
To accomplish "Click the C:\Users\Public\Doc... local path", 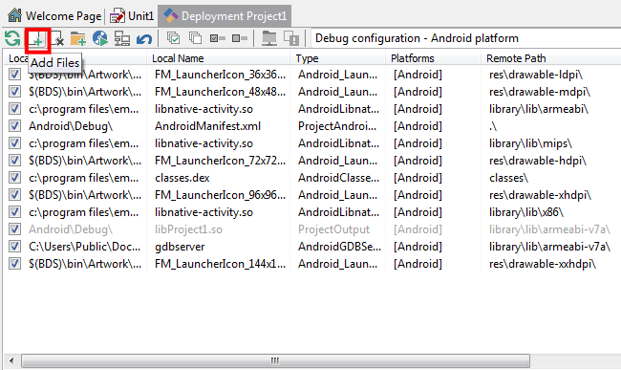I will point(84,247).
